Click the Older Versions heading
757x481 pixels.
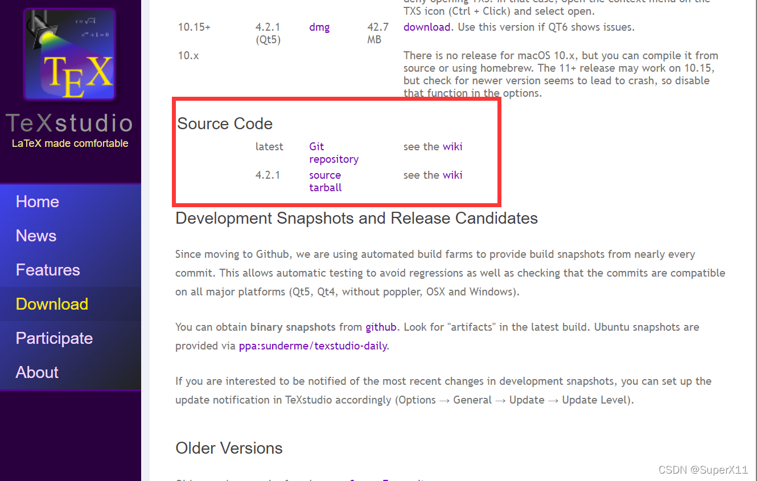coord(229,448)
